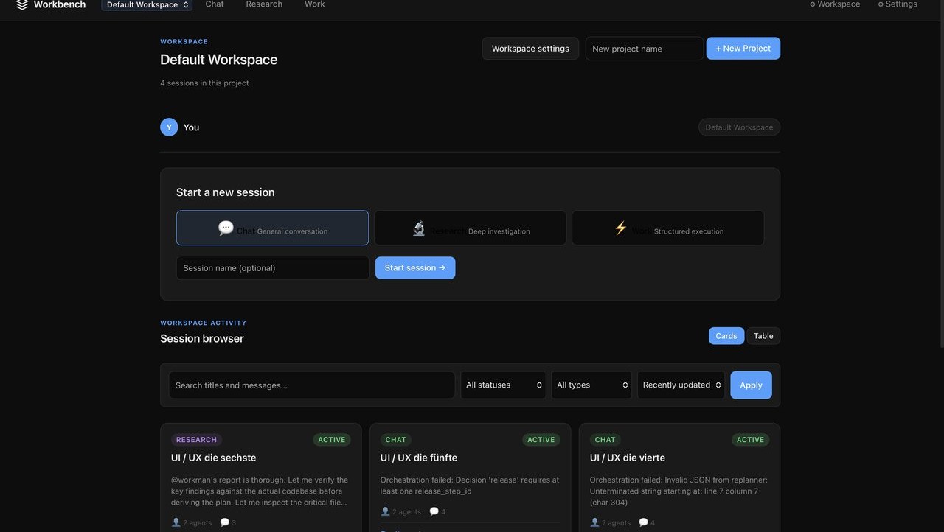Switch session browser to Cards view
Viewport: 944px width, 532px height.
coord(726,336)
